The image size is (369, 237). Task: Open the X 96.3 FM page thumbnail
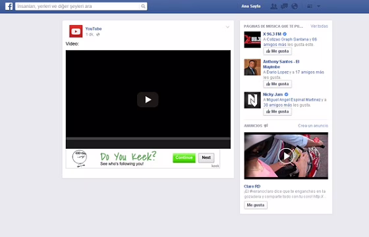[252, 39]
